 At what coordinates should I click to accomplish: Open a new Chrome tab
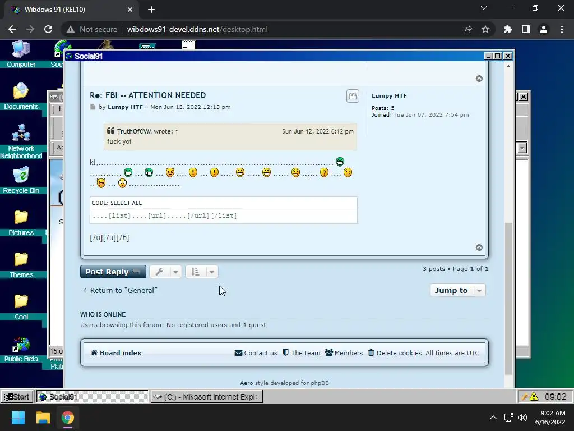[x=151, y=10]
